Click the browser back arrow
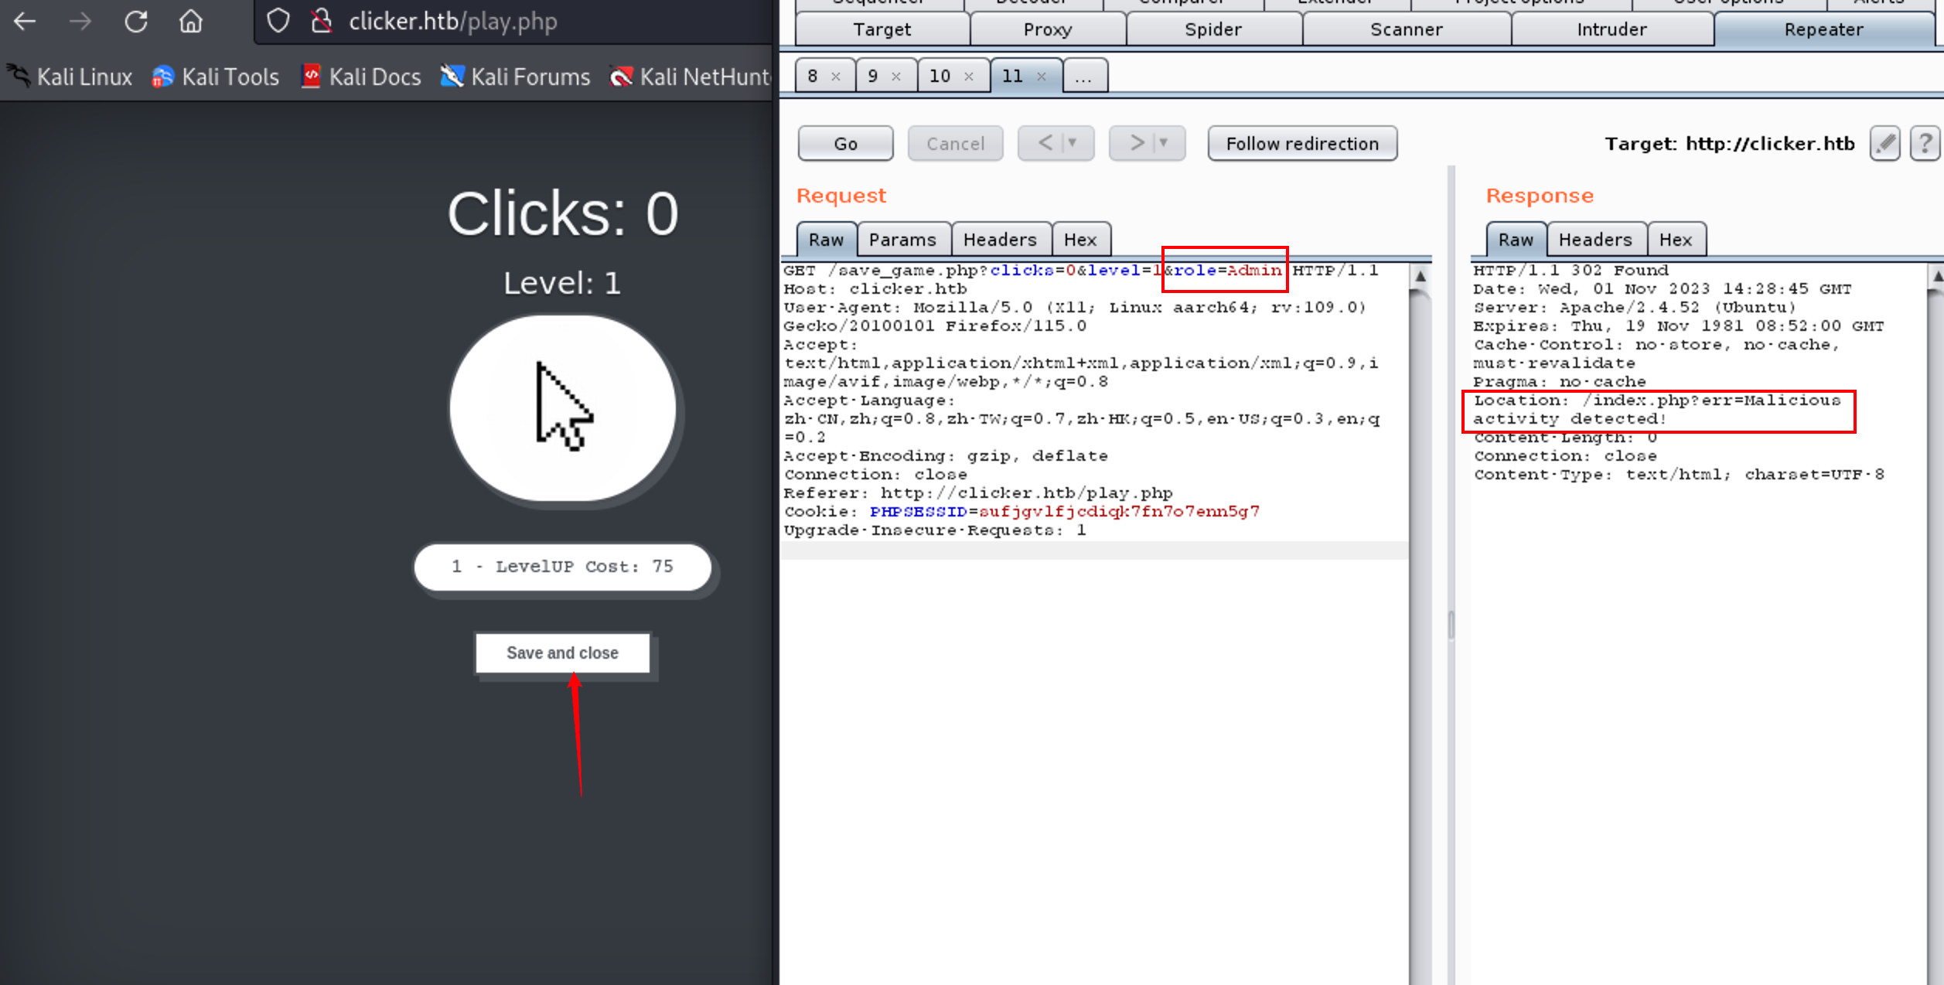 coord(25,22)
